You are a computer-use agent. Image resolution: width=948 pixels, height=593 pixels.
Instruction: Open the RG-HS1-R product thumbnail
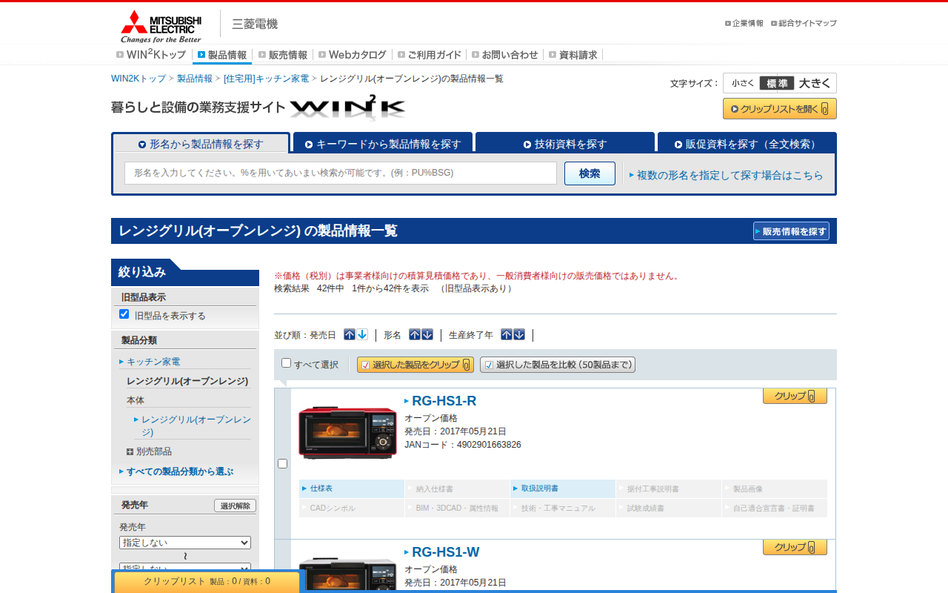(x=347, y=434)
